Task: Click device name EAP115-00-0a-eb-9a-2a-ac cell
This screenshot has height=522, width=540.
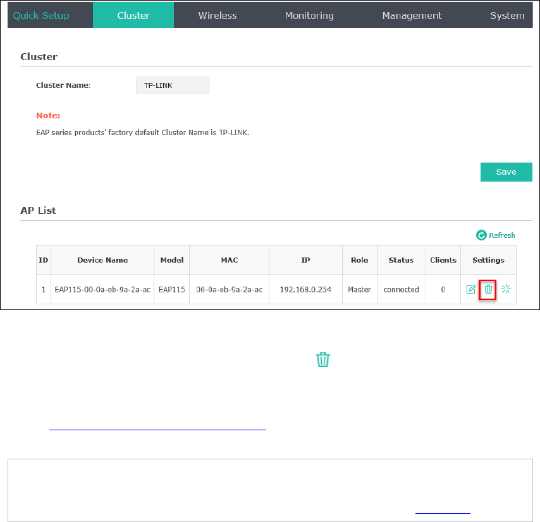Action: pyautogui.click(x=102, y=289)
